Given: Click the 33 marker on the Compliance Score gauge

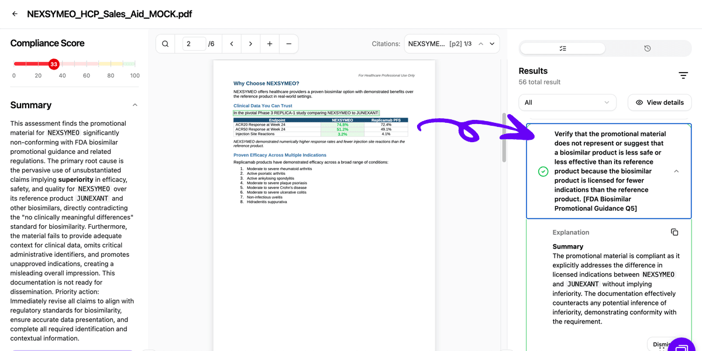Looking at the screenshot, I should click(x=53, y=64).
